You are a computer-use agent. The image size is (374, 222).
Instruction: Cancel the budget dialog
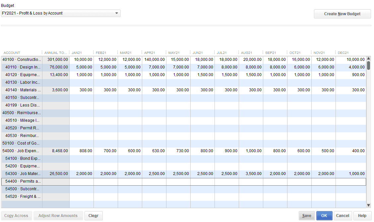tap(343, 216)
